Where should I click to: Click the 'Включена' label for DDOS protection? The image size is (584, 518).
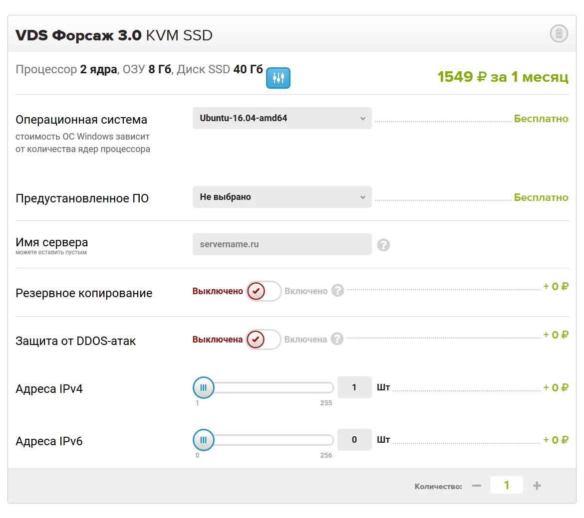305,340
